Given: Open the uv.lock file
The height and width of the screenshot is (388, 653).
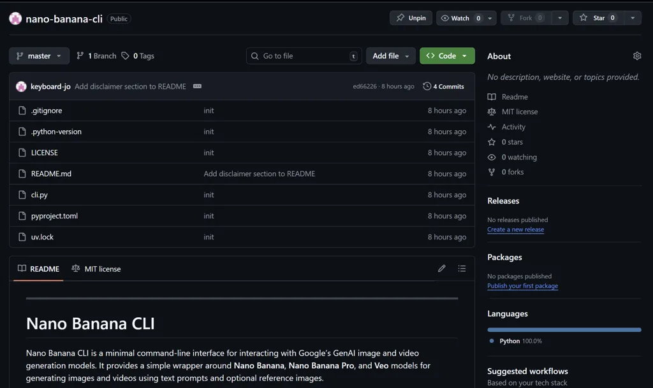Looking at the screenshot, I should pos(43,237).
